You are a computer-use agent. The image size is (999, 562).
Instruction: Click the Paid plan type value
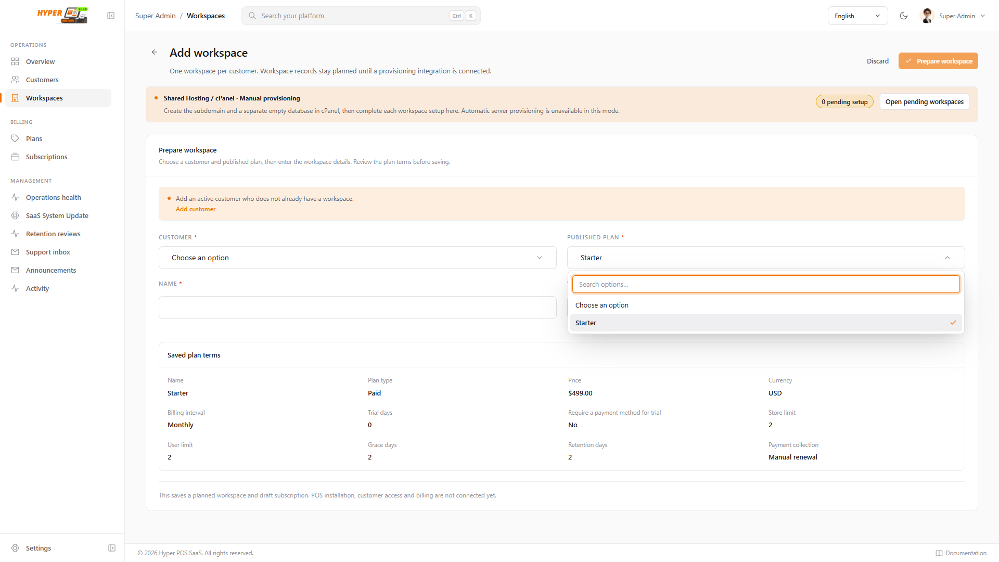374,393
